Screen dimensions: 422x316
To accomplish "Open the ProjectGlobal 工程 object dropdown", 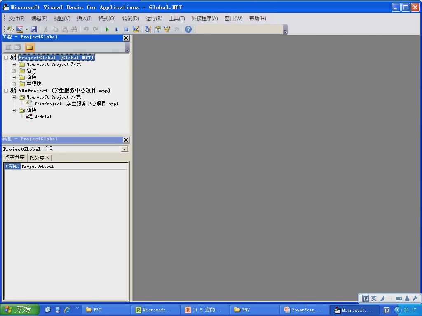I will coord(124,149).
